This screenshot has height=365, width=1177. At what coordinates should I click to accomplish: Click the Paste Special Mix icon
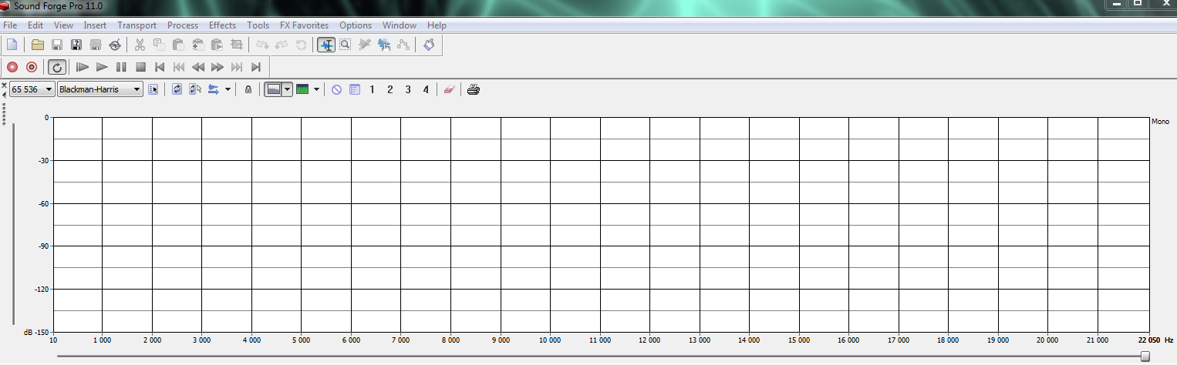point(197,45)
